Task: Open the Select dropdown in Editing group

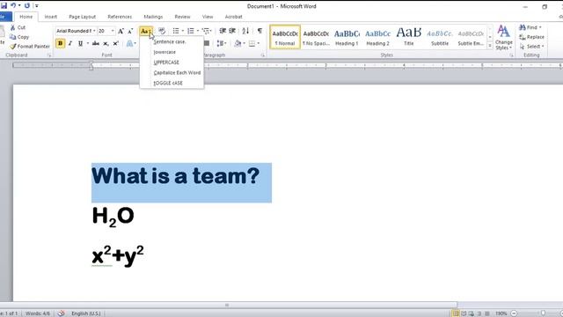Action: click(x=531, y=47)
